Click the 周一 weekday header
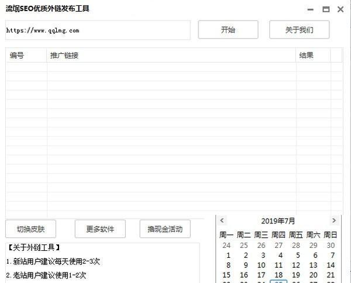This screenshot has width=351, height=283. click(x=226, y=234)
